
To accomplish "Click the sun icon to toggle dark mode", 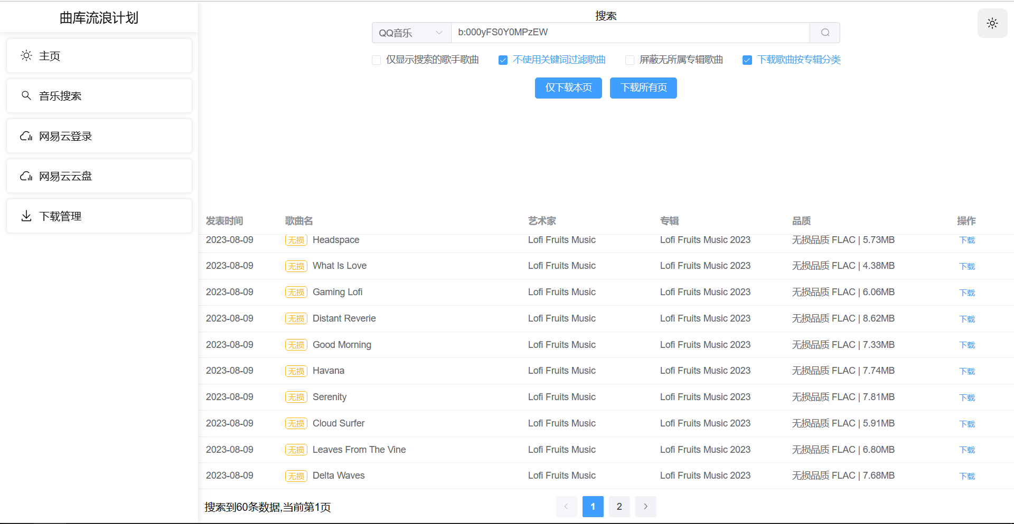I will [992, 23].
